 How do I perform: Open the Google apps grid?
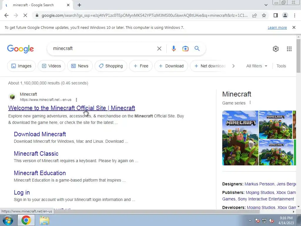pos(289,49)
